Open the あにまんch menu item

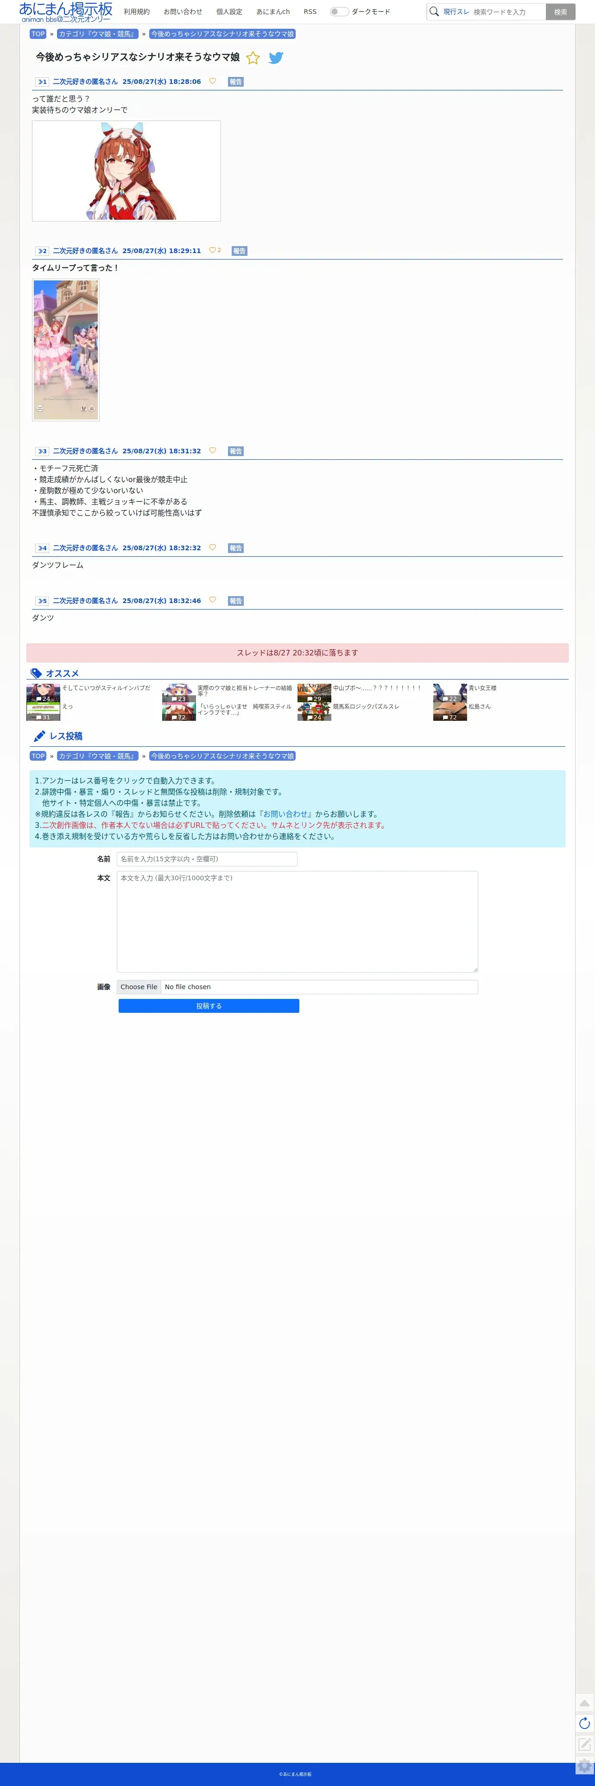click(x=273, y=12)
